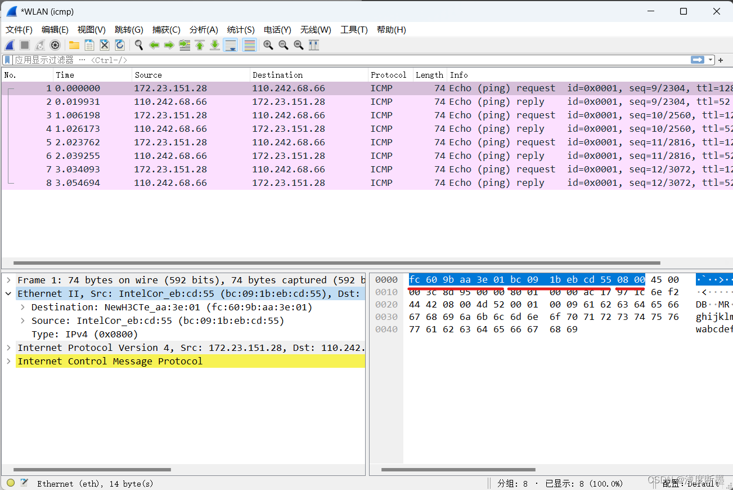Sort by the Destination column header
Image resolution: width=733 pixels, height=490 pixels.
click(309, 74)
